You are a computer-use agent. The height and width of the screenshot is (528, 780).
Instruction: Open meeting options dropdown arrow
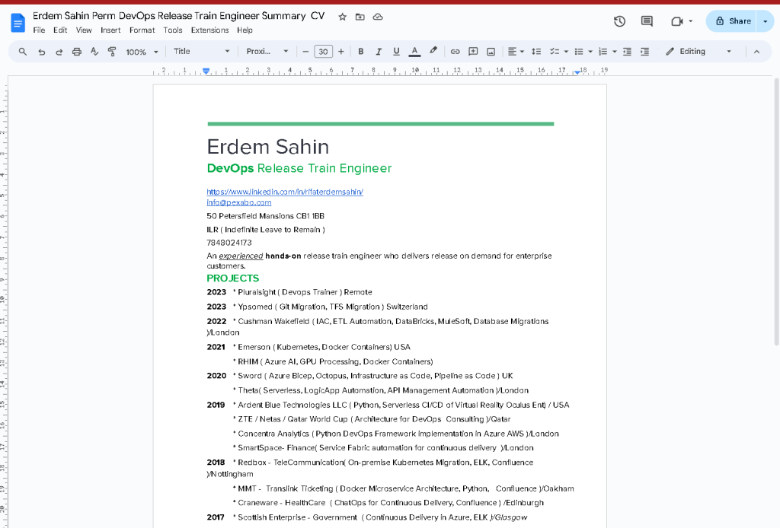690,21
